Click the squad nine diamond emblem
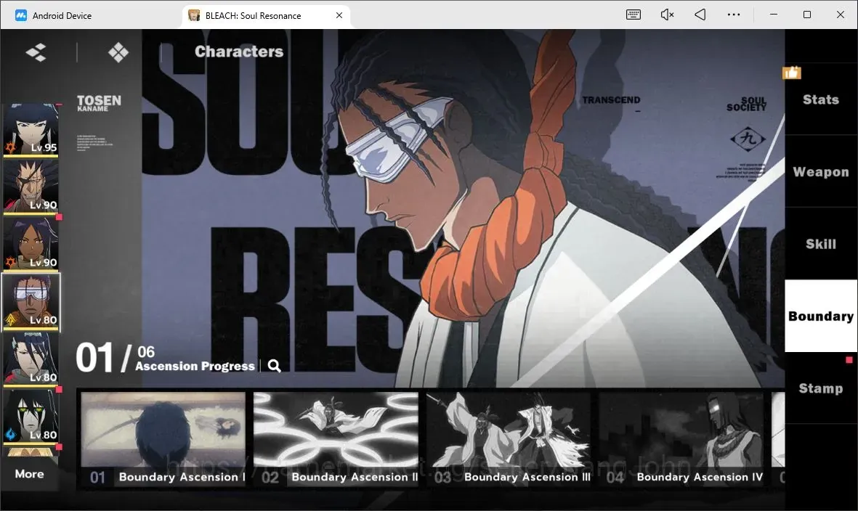The width and height of the screenshot is (858, 511). pos(748,138)
